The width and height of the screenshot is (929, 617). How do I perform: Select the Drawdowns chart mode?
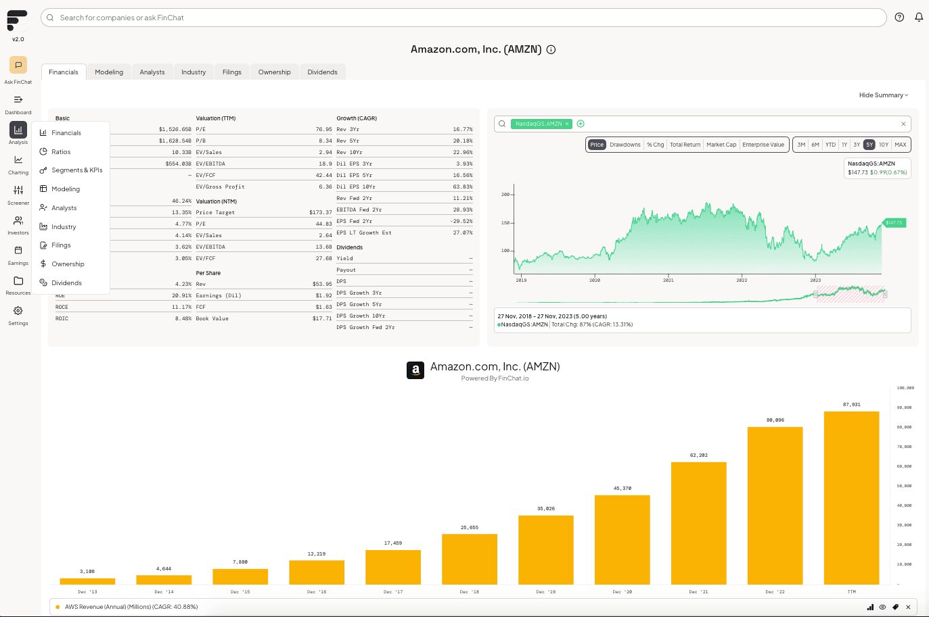tap(625, 145)
